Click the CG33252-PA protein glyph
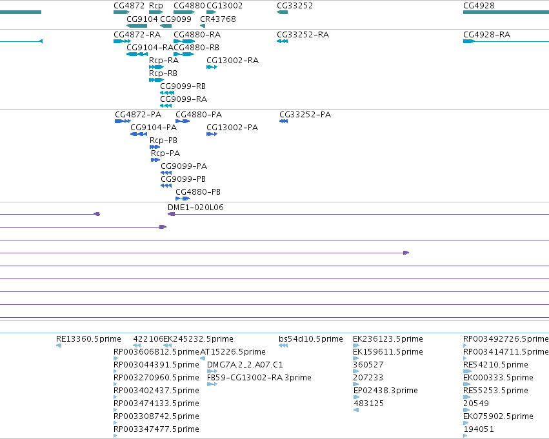549x439 pixels. 284,121
